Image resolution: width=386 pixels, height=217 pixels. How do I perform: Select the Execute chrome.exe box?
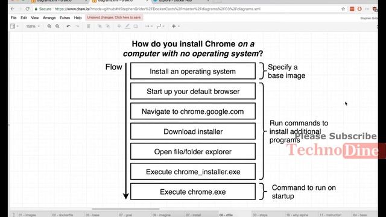click(x=193, y=192)
